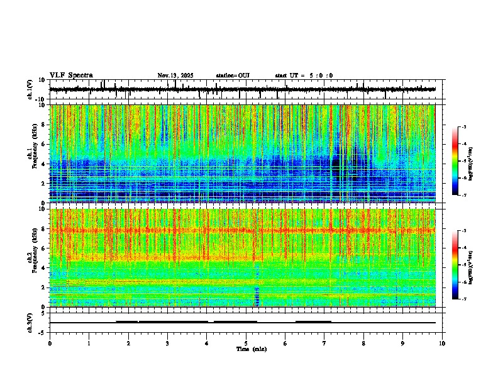The image size is (498, 385).
Task: Click the "-7" label on ch.2 color bar
Action: [x=463, y=299]
